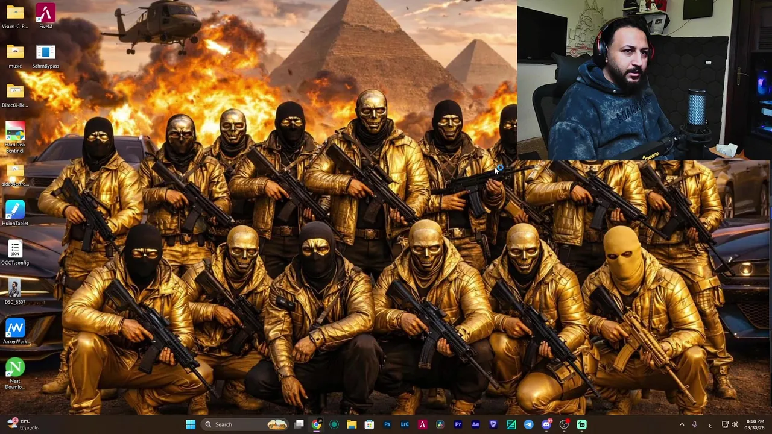772x434 pixels.
Task: Launch Photoshop from the taskbar
Action: point(387,424)
